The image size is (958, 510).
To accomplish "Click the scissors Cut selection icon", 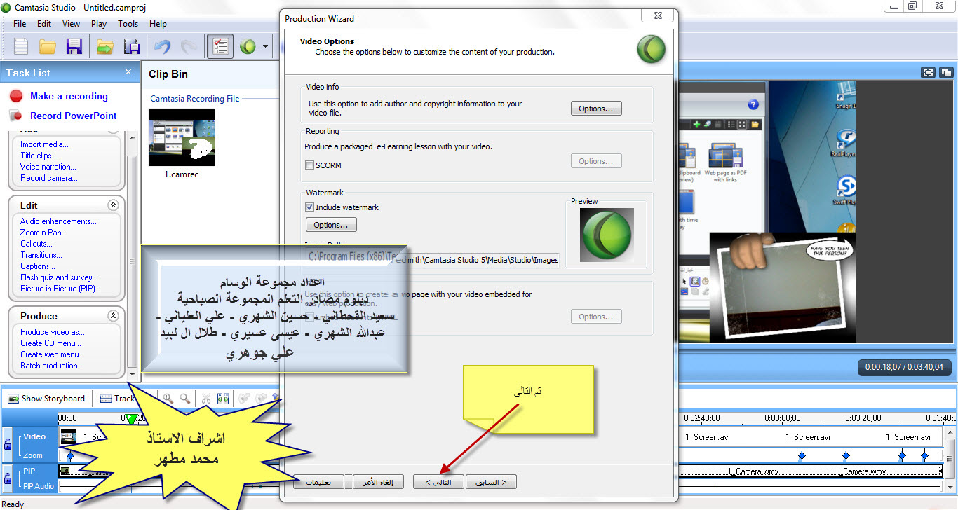I will (206, 399).
